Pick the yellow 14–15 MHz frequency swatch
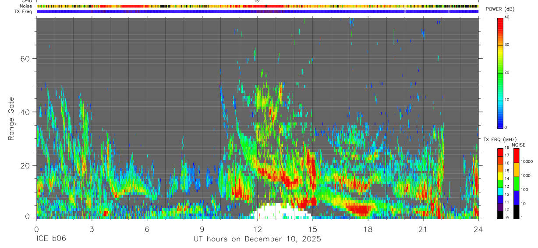The image size is (538, 248). 500,175
